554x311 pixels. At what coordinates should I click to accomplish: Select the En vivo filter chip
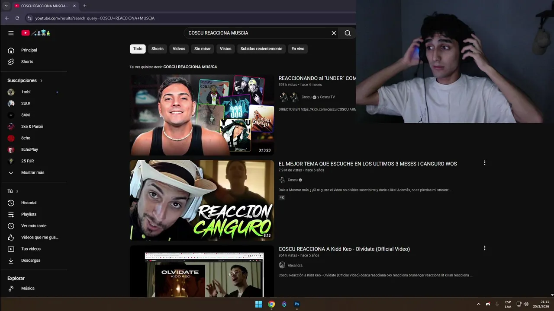(x=298, y=49)
